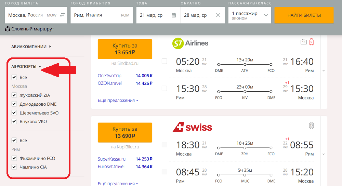
Task: Toggle the Шереметьево SVO checkbox
Action: 14,113
